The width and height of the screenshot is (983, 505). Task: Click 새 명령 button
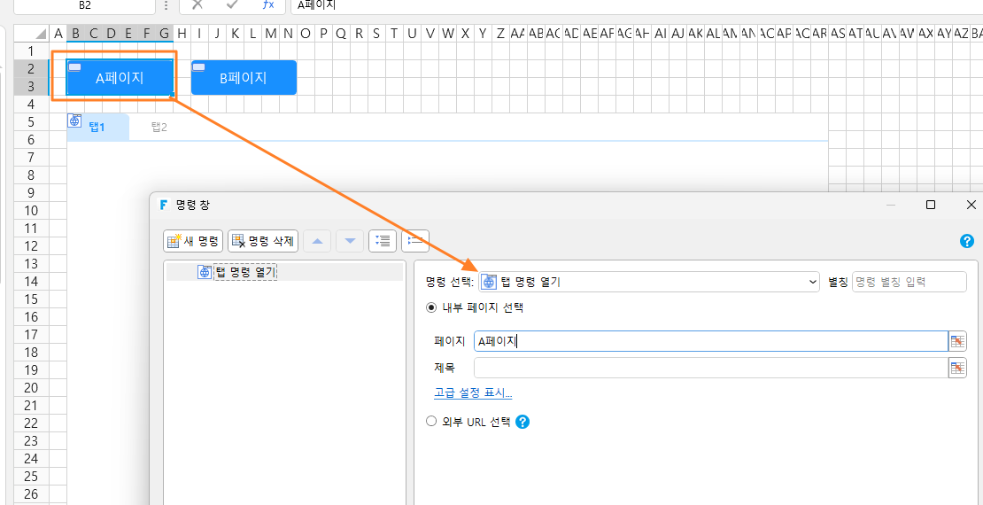193,240
